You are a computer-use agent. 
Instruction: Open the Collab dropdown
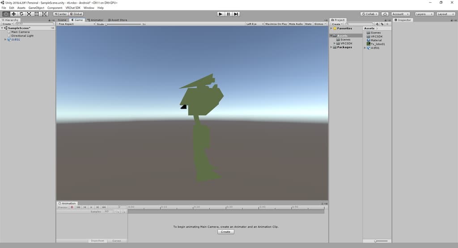coord(369,14)
